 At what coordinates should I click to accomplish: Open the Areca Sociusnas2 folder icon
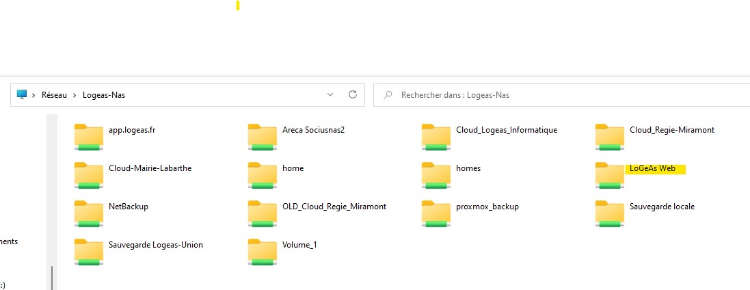click(x=262, y=137)
